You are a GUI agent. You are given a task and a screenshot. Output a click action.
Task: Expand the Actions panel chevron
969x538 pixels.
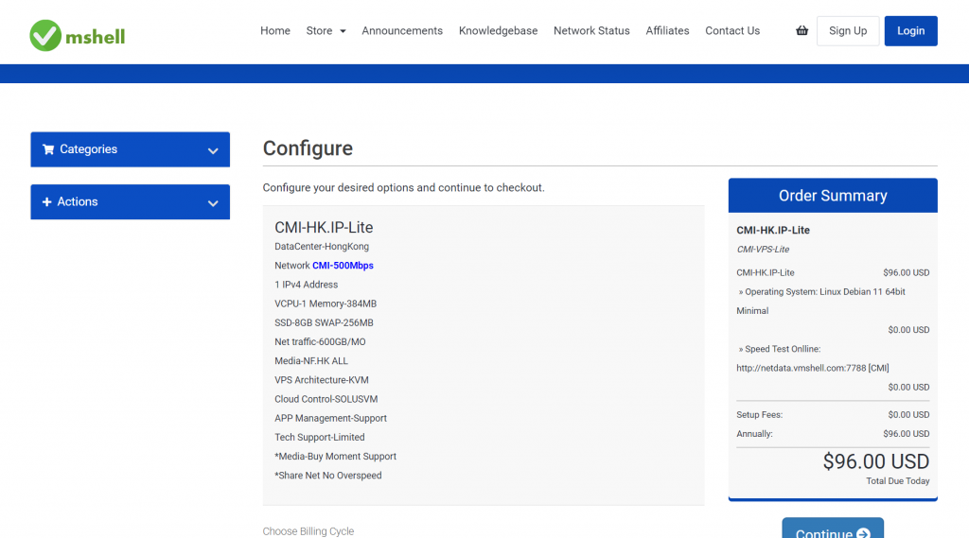pos(213,203)
